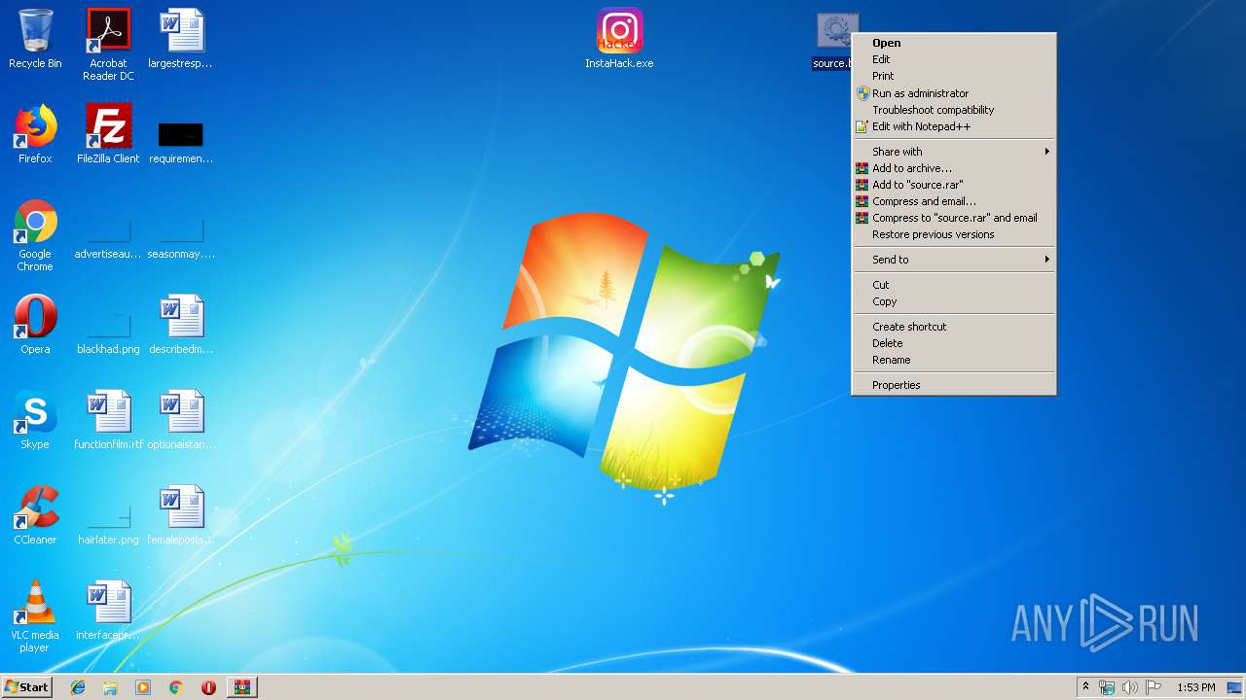
Task: Launch Opera from the taskbar
Action: point(208,687)
